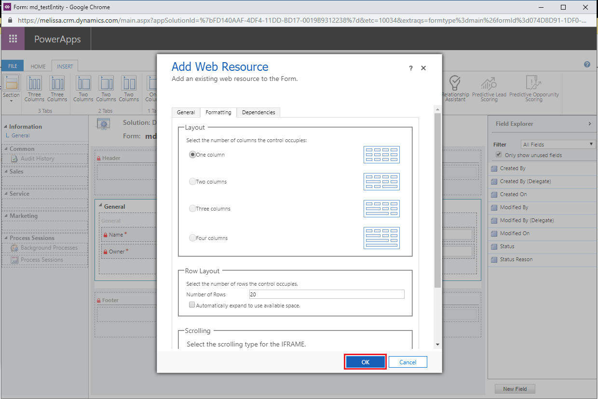Click the Predictive Opportunity Scoring icon
598x399 pixels.
click(533, 83)
